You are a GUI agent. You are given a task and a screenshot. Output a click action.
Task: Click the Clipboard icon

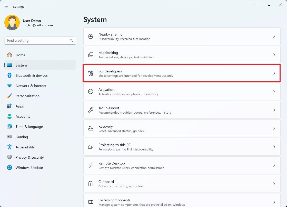point(91,184)
